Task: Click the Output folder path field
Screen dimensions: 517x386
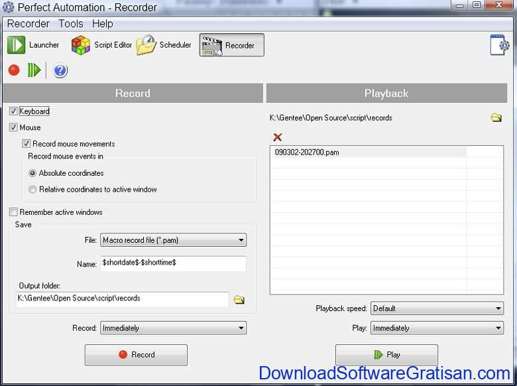Action: (x=122, y=299)
